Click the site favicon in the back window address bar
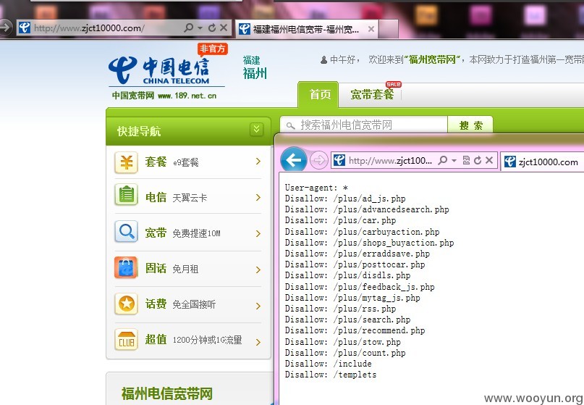Screen dimensions: 584x405 click(25, 28)
